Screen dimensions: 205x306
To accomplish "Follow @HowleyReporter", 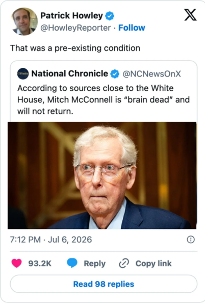I will 132,28.
